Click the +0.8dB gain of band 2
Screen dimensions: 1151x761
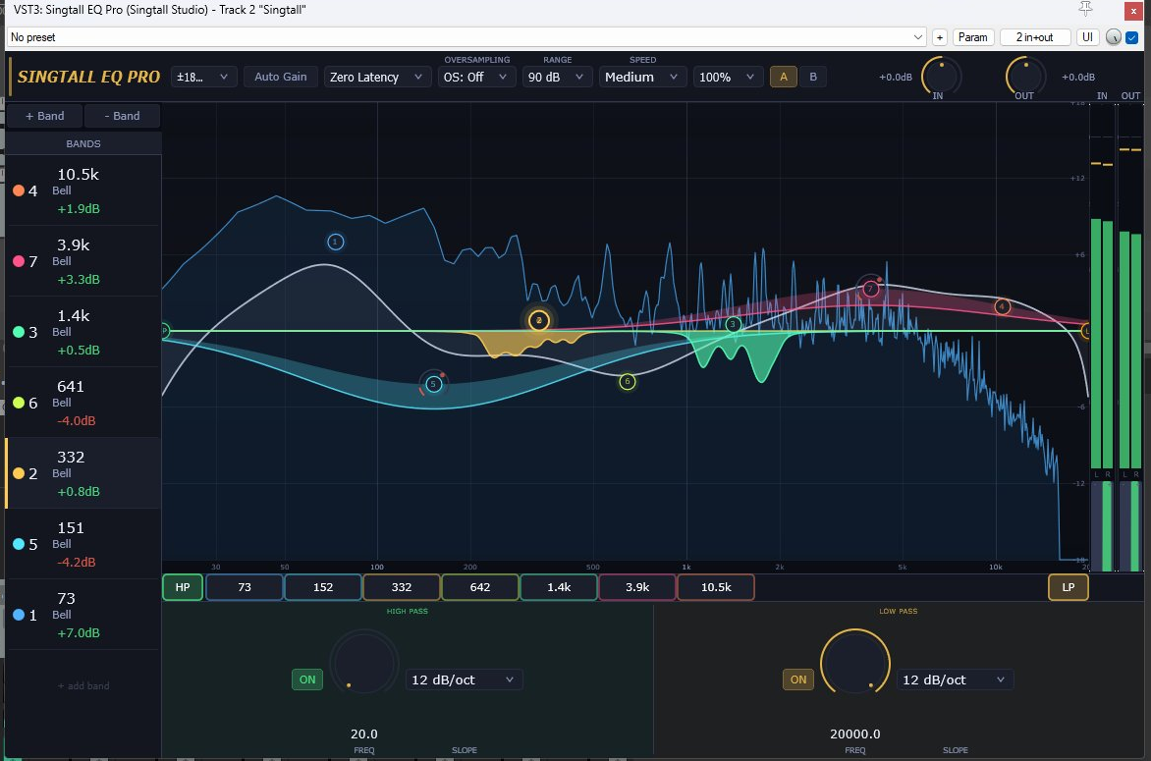[x=79, y=492]
